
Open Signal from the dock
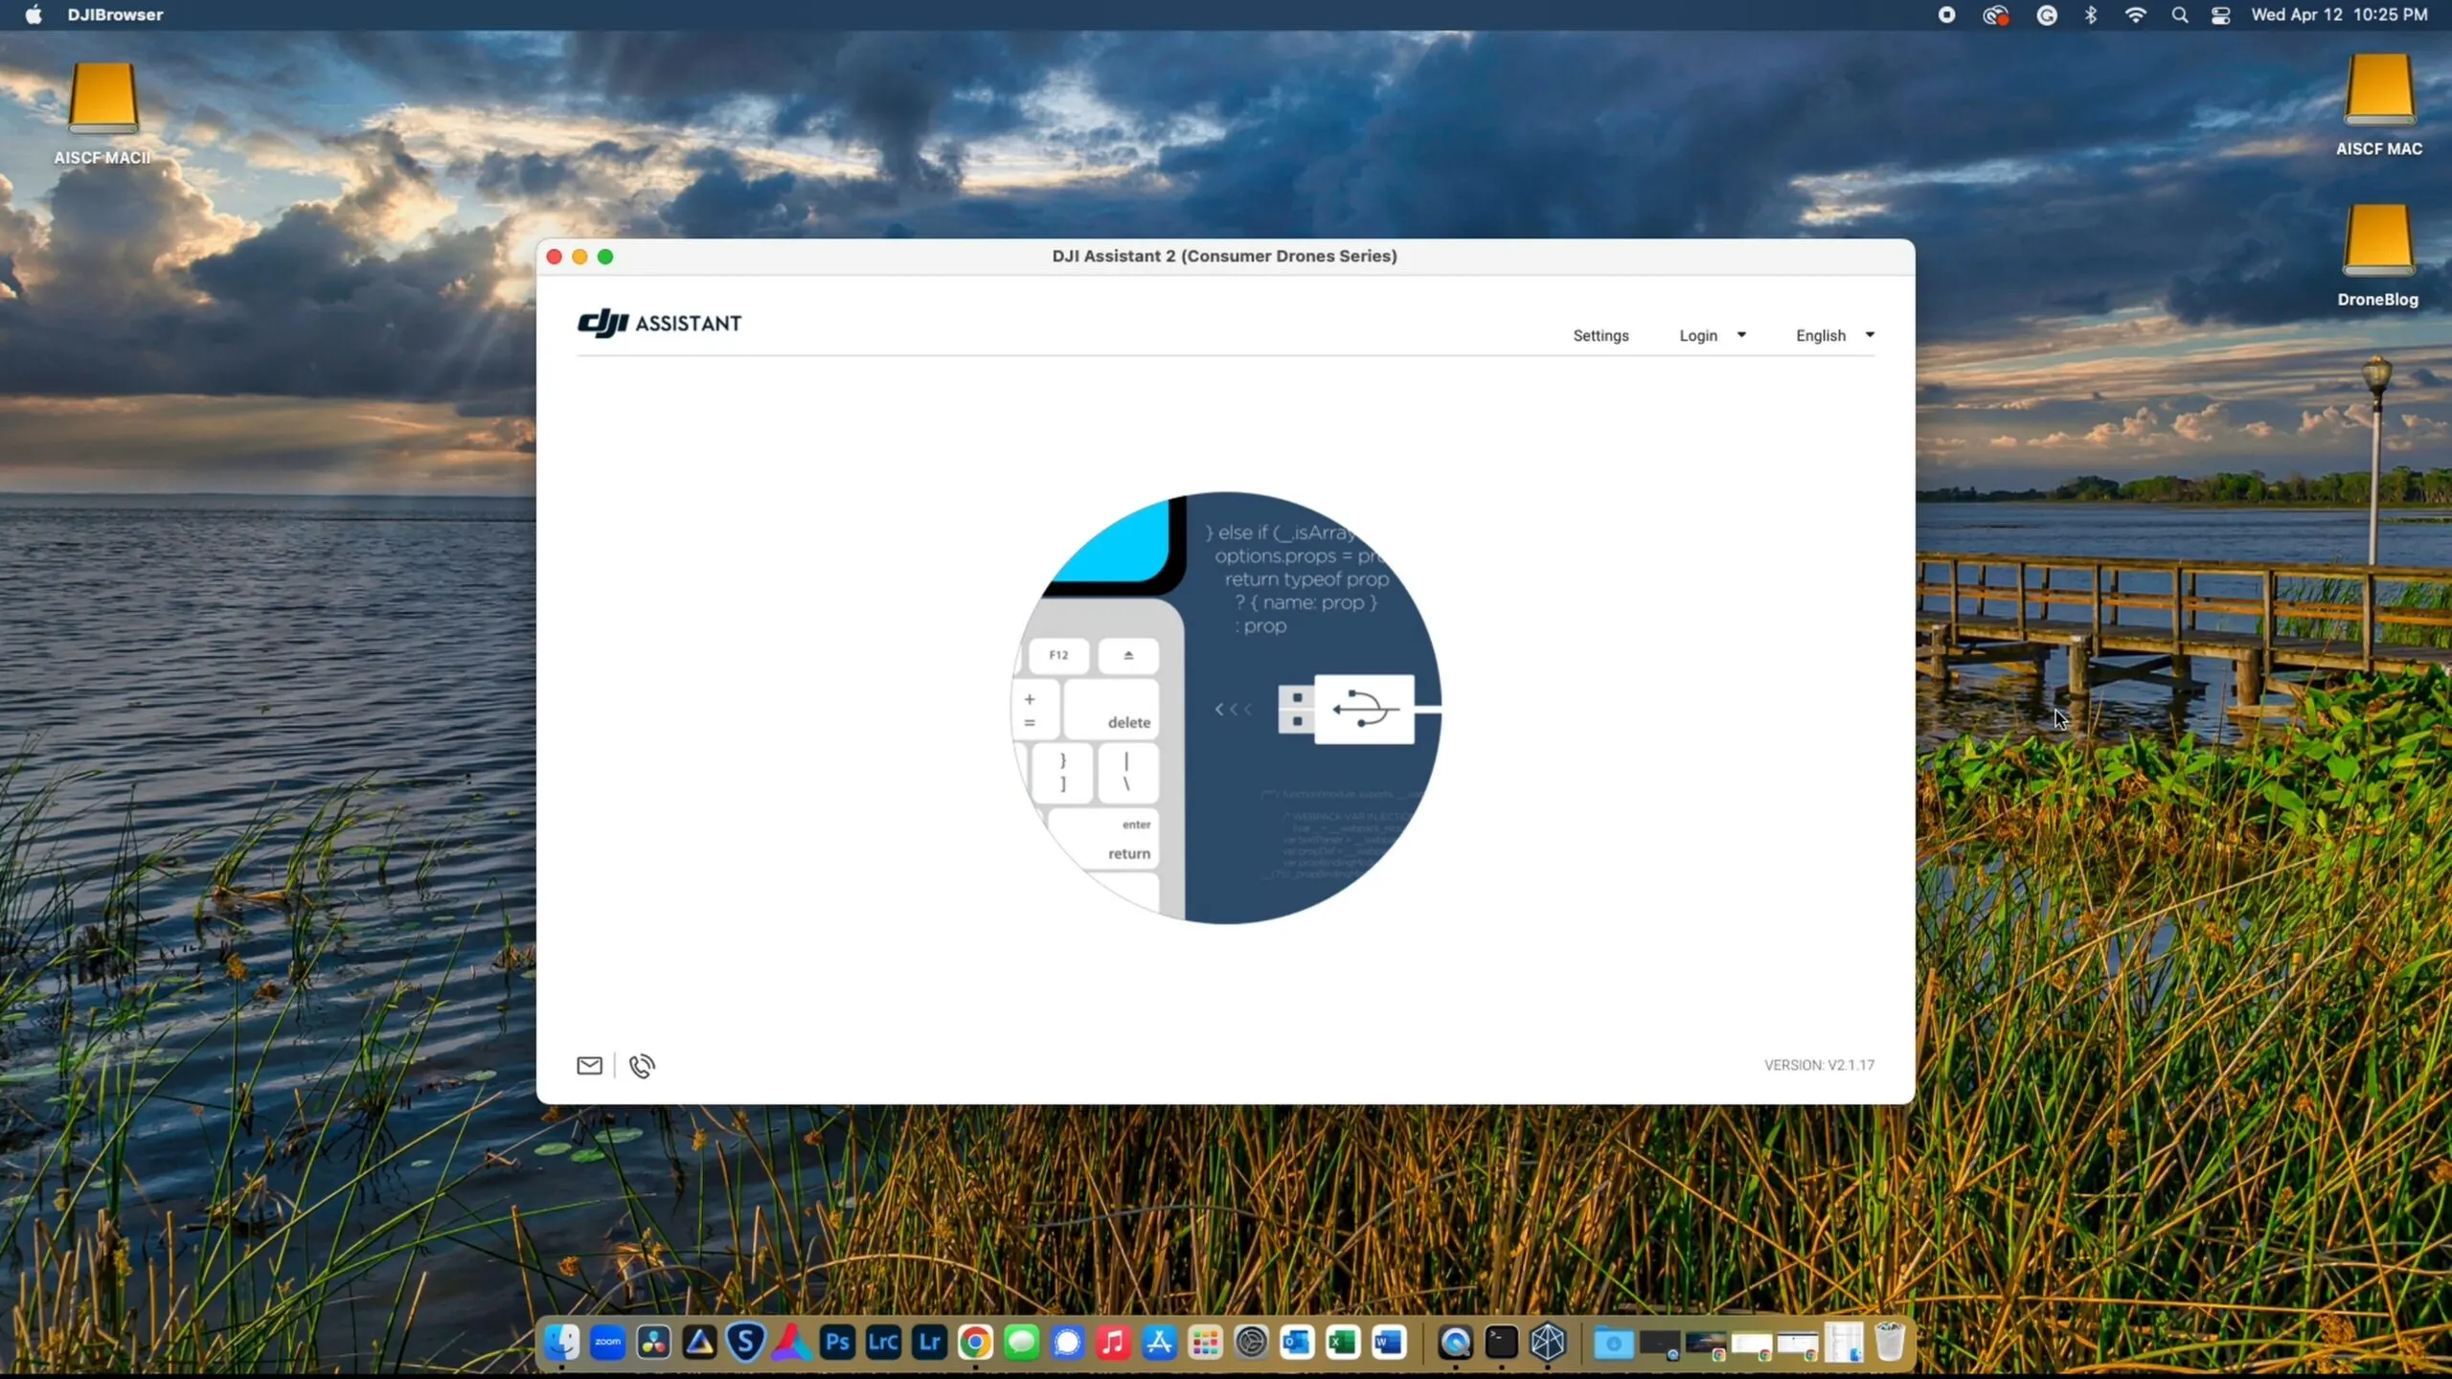tap(1067, 1342)
